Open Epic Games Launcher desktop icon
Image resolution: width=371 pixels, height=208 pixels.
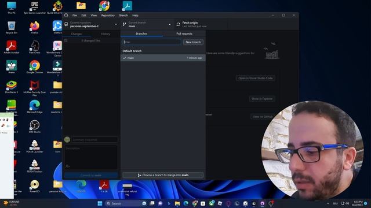pyautogui.click(x=35, y=8)
